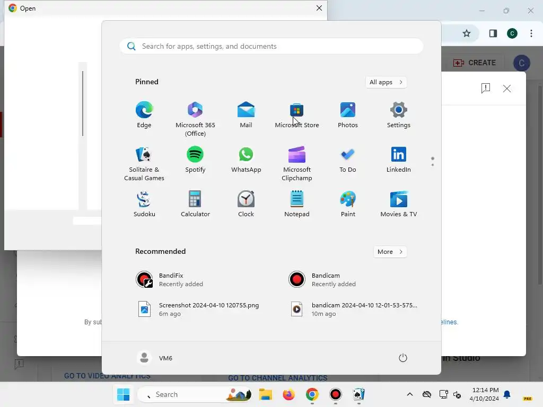The image size is (543, 407).
Task: Toggle Chrome side panel
Action: coord(493,33)
